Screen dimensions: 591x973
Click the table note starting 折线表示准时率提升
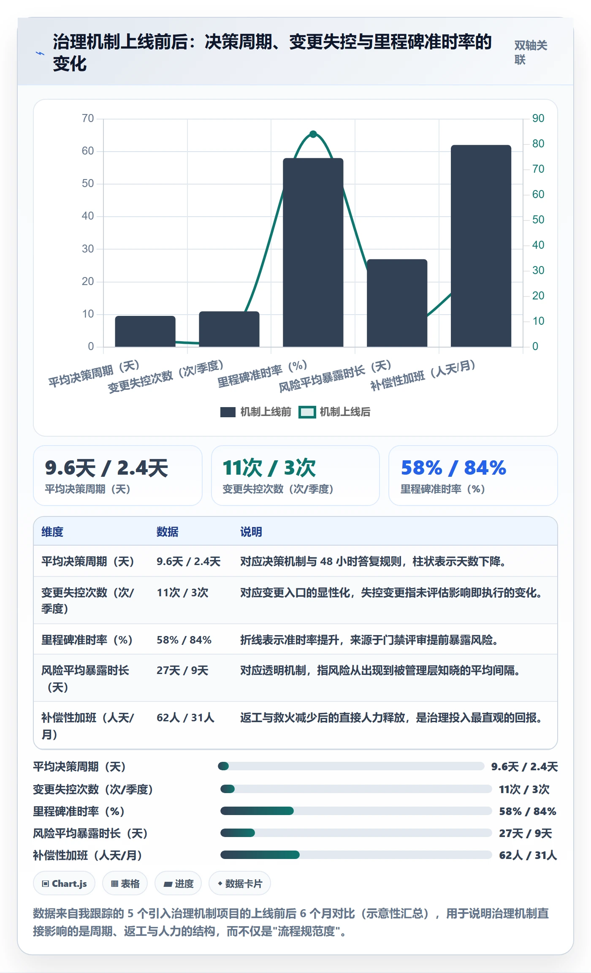(x=369, y=640)
